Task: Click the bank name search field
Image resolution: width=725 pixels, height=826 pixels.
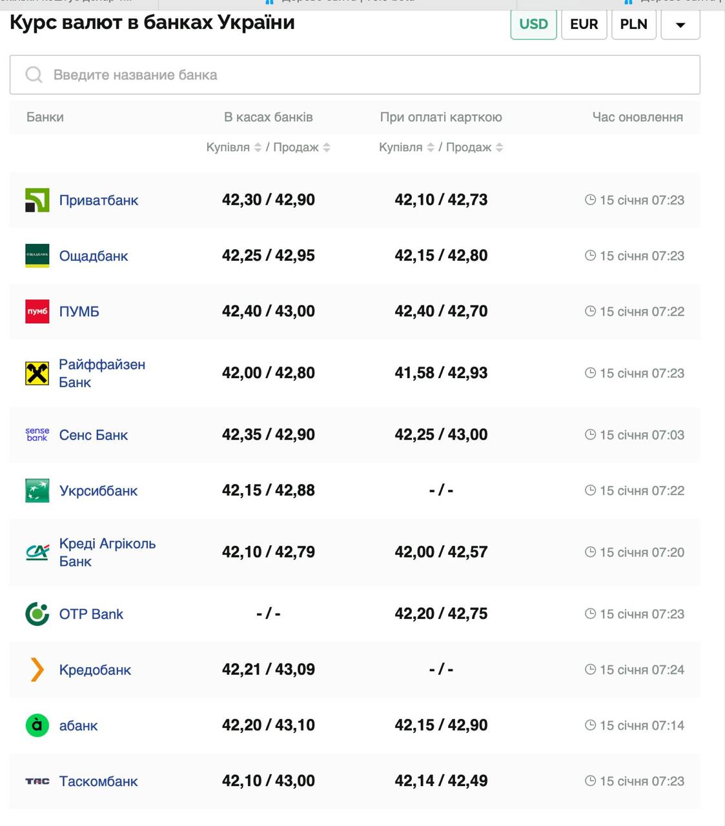Action: click(355, 75)
